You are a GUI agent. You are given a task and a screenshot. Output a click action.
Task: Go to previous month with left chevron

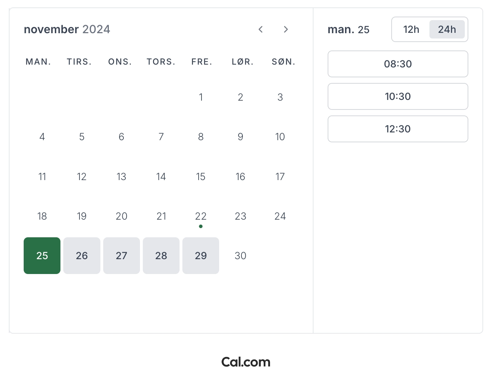click(260, 29)
